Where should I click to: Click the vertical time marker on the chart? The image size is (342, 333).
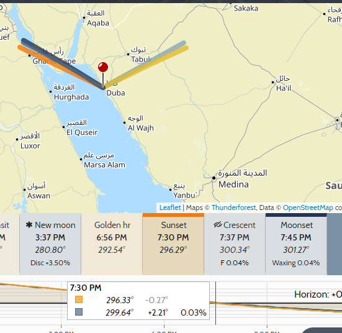coord(216,303)
